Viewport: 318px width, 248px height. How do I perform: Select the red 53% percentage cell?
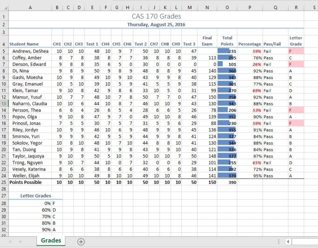pyautogui.click(x=250, y=110)
